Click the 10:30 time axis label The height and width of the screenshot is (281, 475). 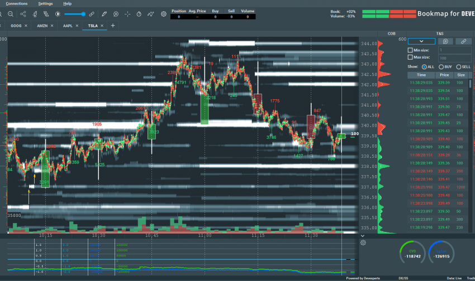(99, 235)
